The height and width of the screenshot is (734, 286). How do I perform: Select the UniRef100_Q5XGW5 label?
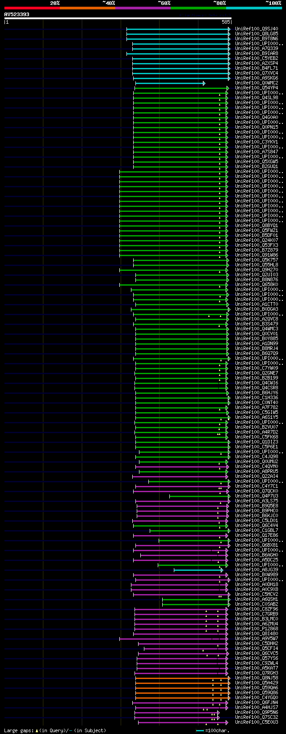point(257,161)
